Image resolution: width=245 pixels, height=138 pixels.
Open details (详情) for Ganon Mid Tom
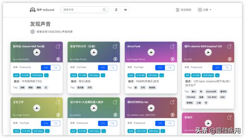(46, 68)
